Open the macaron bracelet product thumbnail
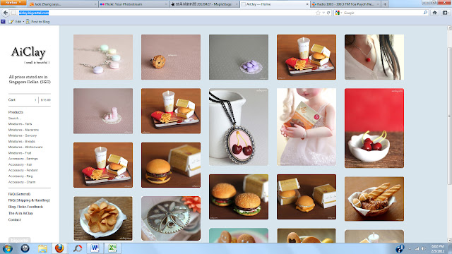Screen dimensions: 452x254 [x=103, y=57]
